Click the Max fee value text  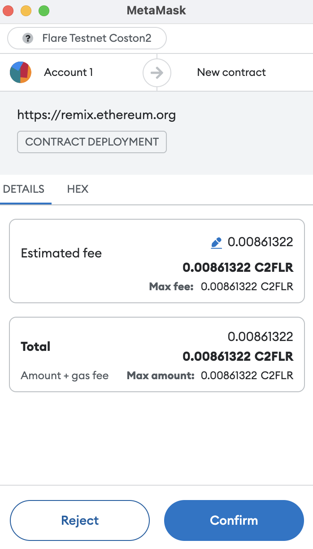point(247,287)
